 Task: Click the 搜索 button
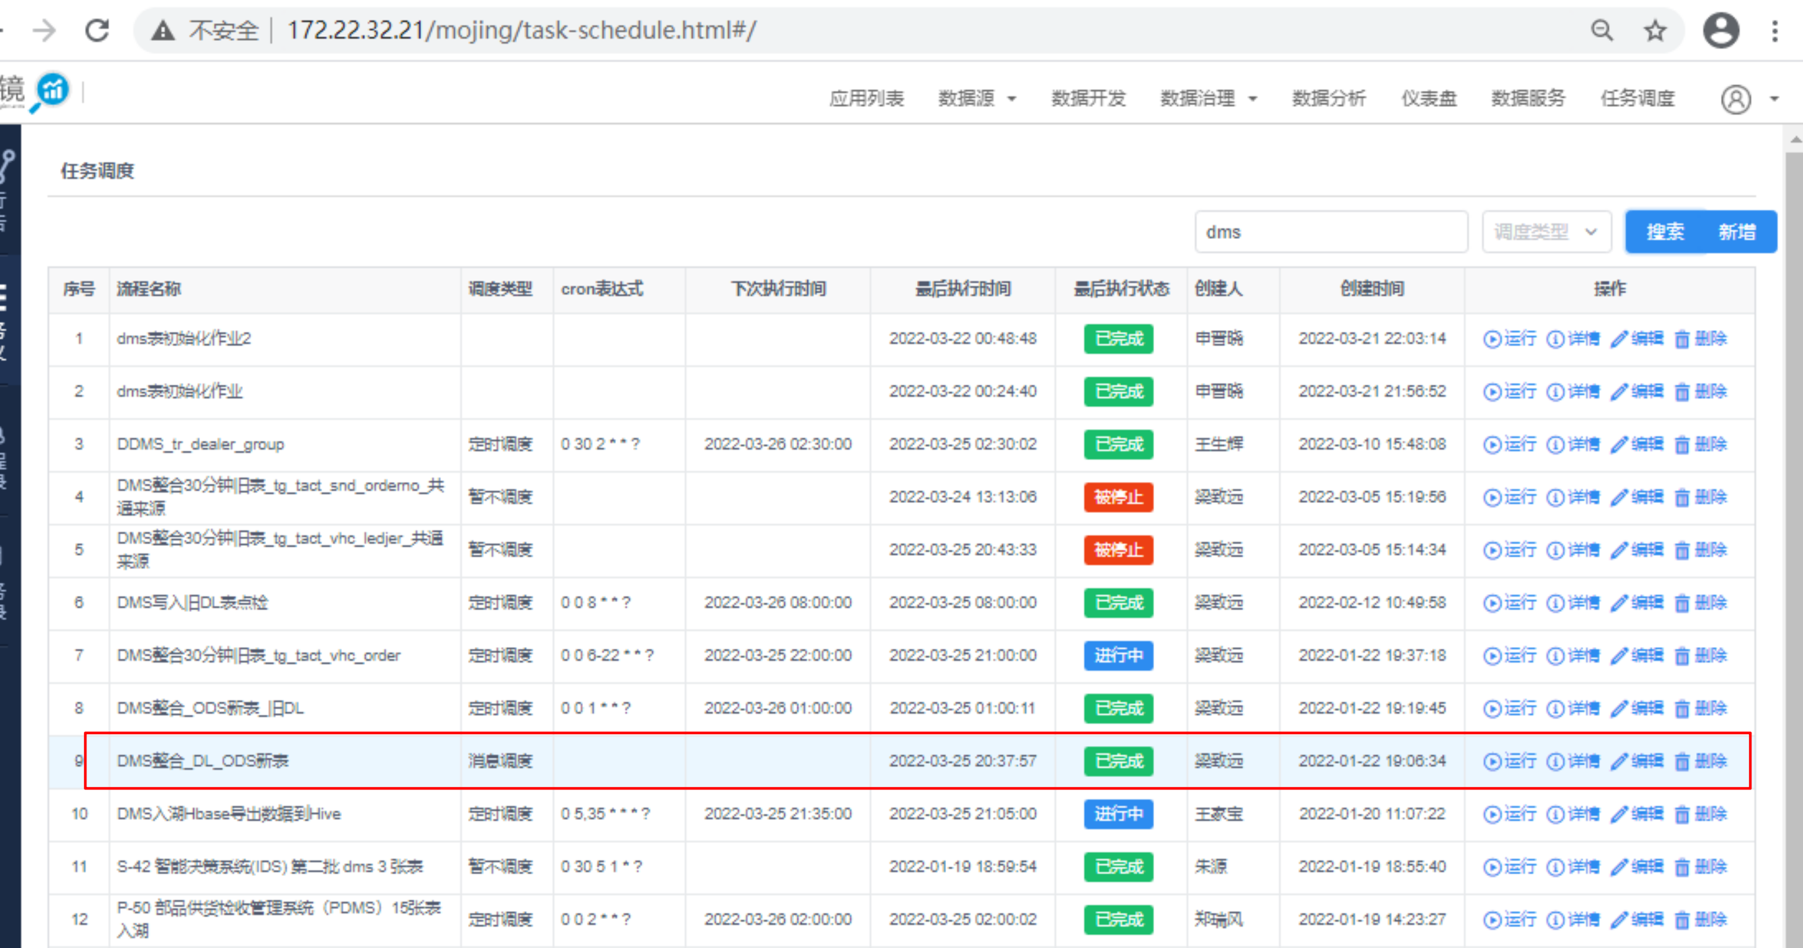coord(1664,232)
